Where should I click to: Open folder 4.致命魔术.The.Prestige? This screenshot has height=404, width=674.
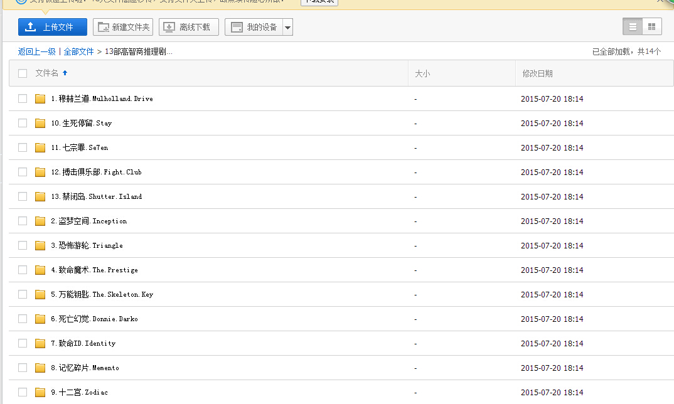[x=95, y=270]
